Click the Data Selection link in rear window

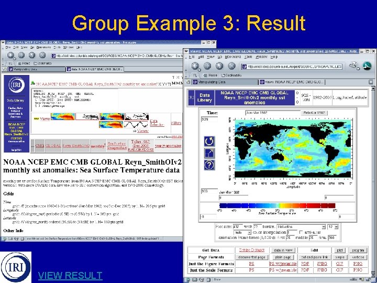tap(157, 123)
